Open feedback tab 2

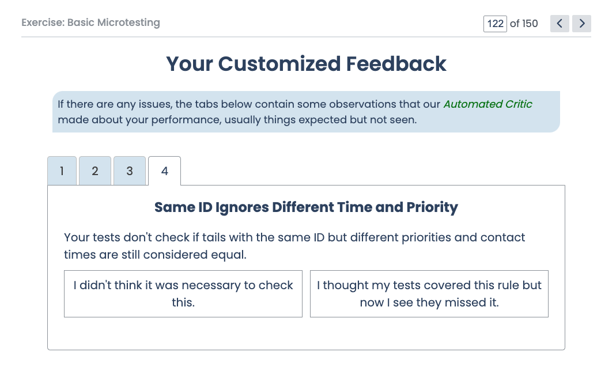tap(95, 171)
